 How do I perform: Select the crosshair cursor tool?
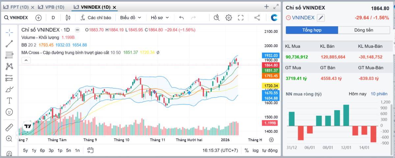coord(9,32)
